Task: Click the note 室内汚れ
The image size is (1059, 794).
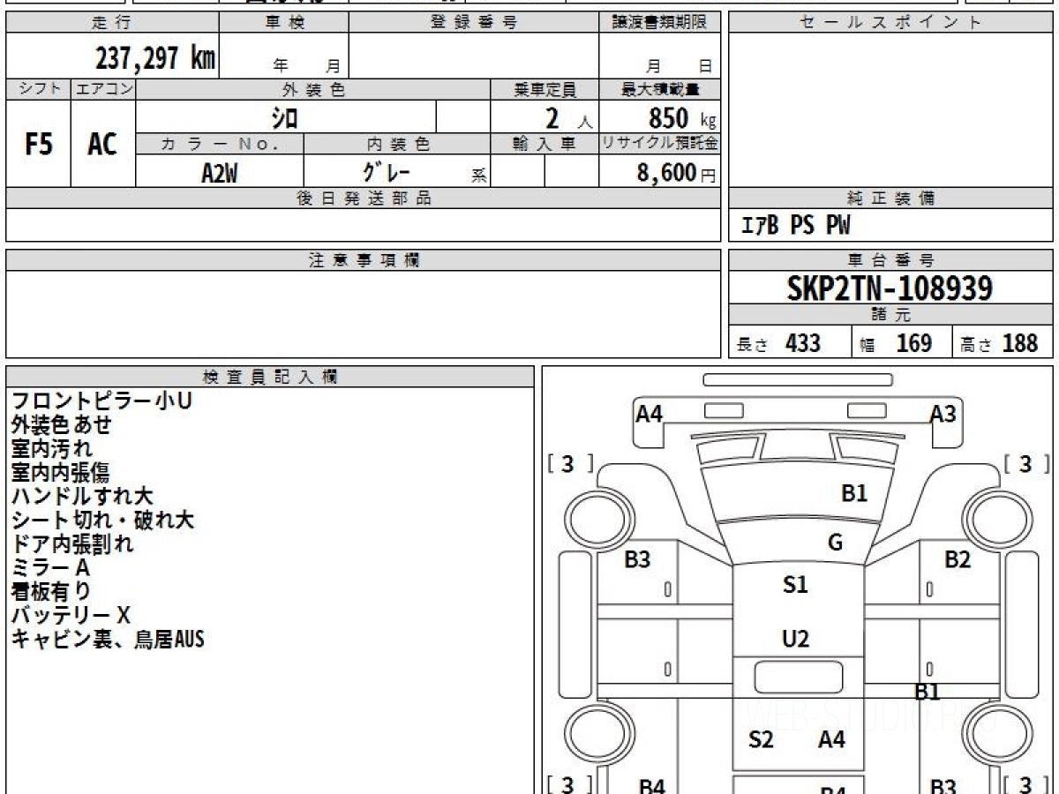Action: (51, 448)
